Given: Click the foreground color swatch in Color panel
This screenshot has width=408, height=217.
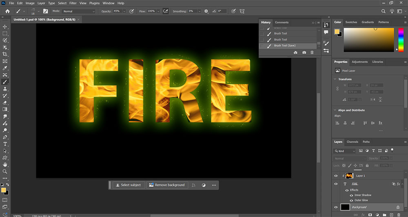Looking at the screenshot, I should point(337,32).
